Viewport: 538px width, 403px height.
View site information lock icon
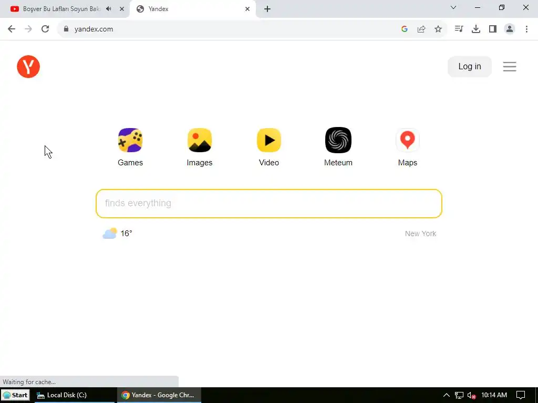coord(66,29)
